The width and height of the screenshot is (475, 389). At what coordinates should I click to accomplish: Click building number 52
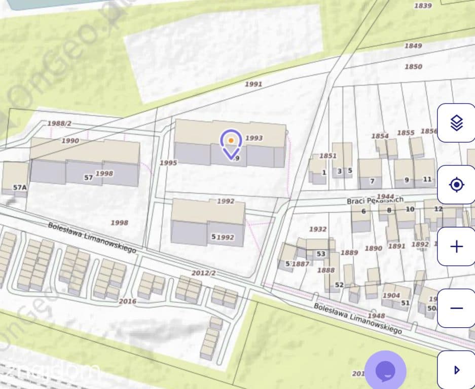(x=339, y=285)
